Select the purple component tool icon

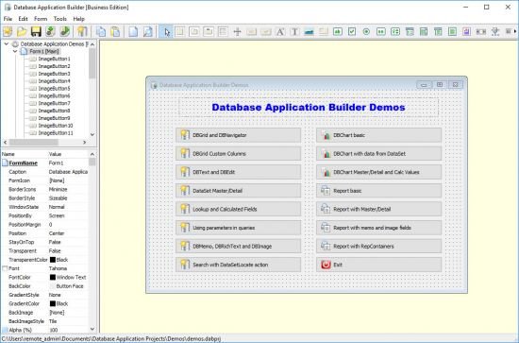pyautogui.click(x=466, y=32)
